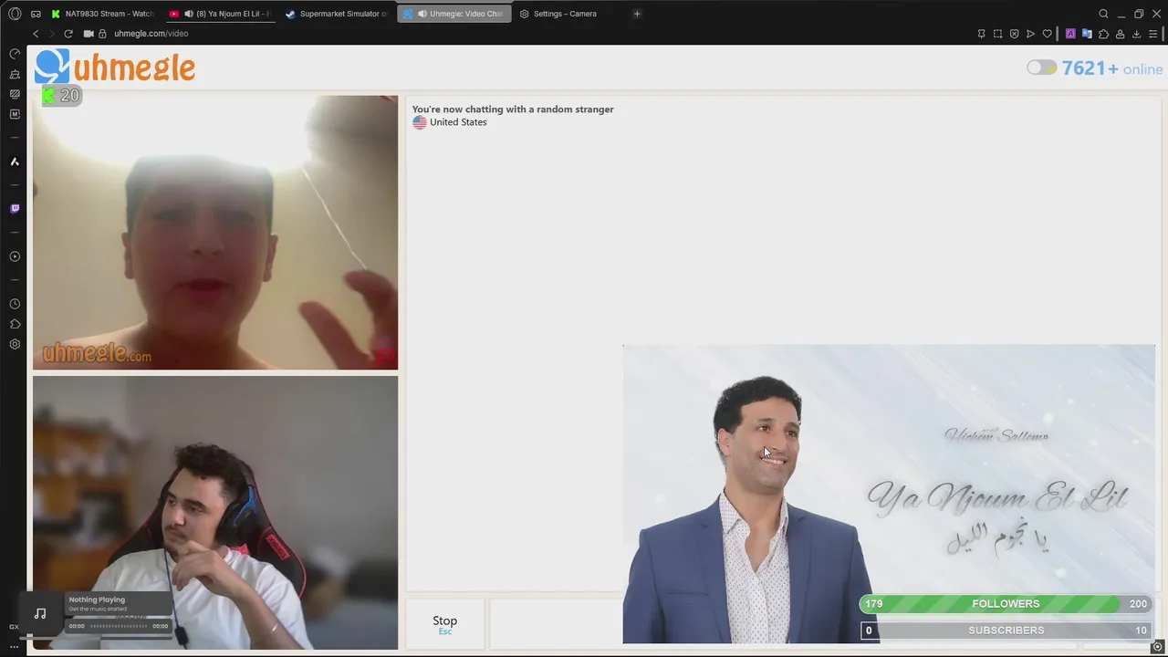This screenshot has width=1168, height=657.
Task: Go back with the navigation arrow
Action: [36, 34]
